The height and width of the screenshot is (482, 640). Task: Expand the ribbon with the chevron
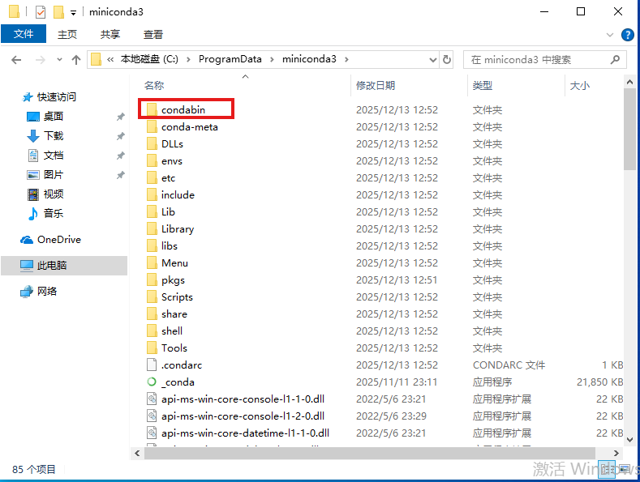(611, 35)
